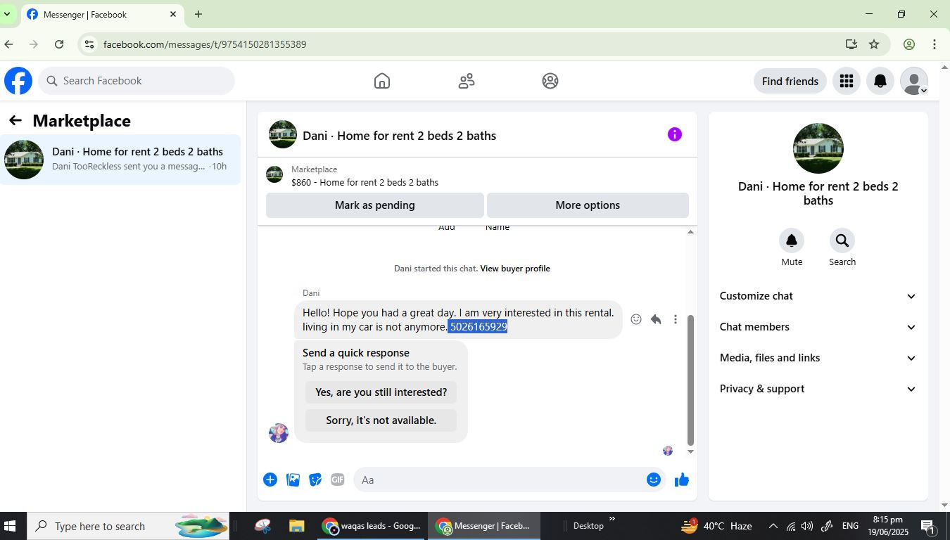View site information icon in address bar
The height and width of the screenshot is (540, 950).
pyautogui.click(x=88, y=44)
